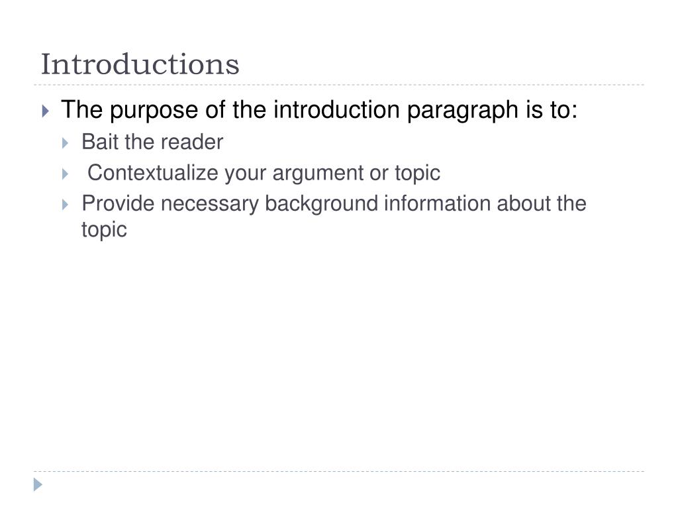Select the "Introductions" slide title
The width and height of the screenshot is (678, 509).
click(x=140, y=64)
